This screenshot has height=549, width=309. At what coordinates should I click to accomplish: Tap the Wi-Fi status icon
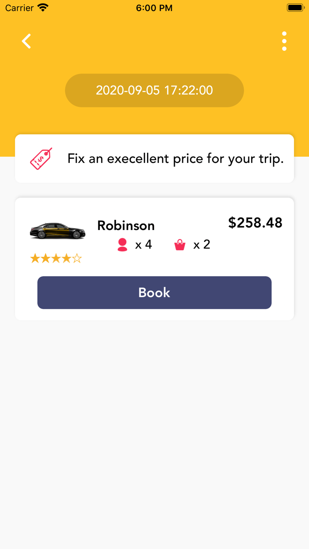tap(42, 7)
